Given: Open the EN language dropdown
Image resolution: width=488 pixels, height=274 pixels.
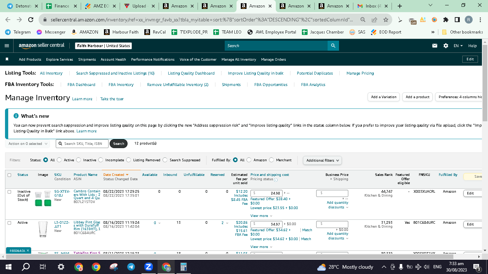Looking at the screenshot, I should tap(458, 46).
